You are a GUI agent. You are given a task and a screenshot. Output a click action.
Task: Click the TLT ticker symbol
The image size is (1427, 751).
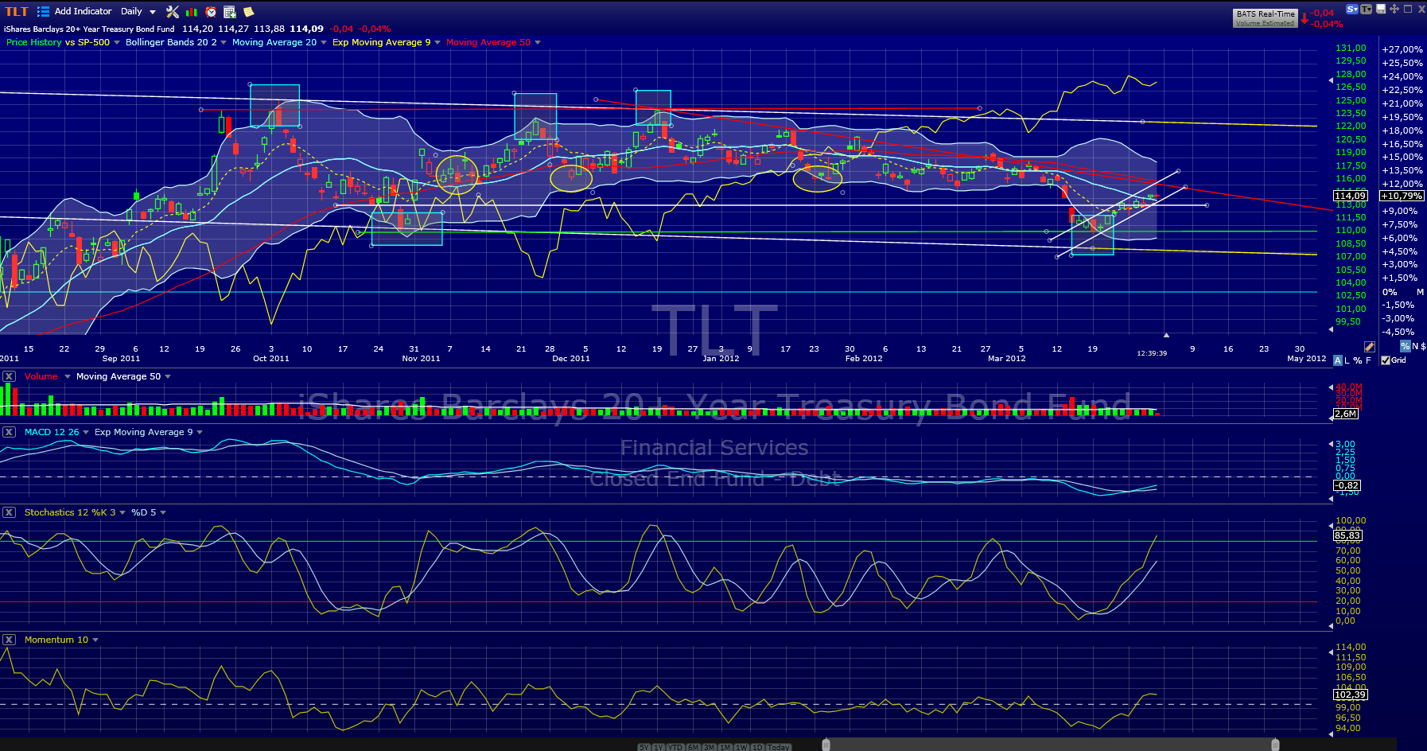pyautogui.click(x=17, y=11)
